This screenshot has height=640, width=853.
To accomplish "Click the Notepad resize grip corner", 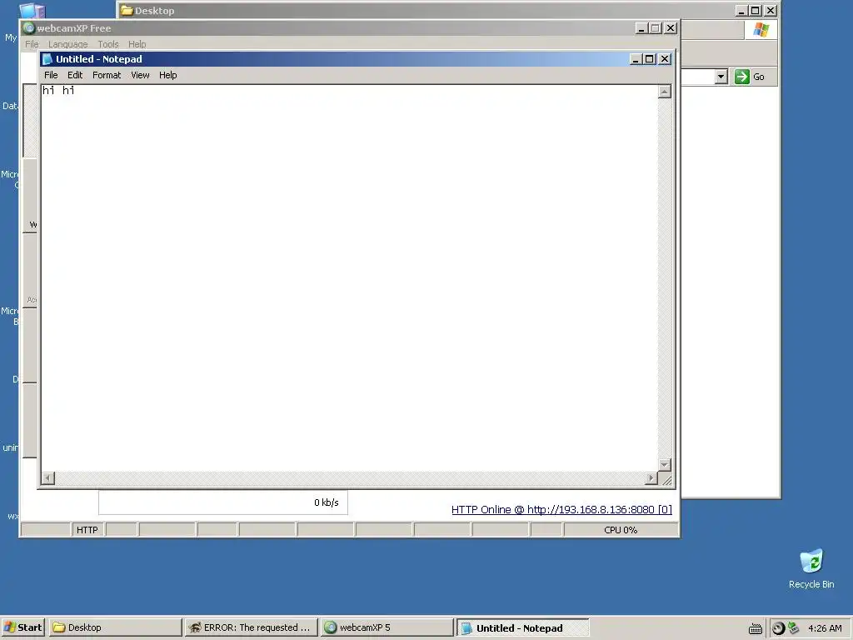I will click(666, 479).
